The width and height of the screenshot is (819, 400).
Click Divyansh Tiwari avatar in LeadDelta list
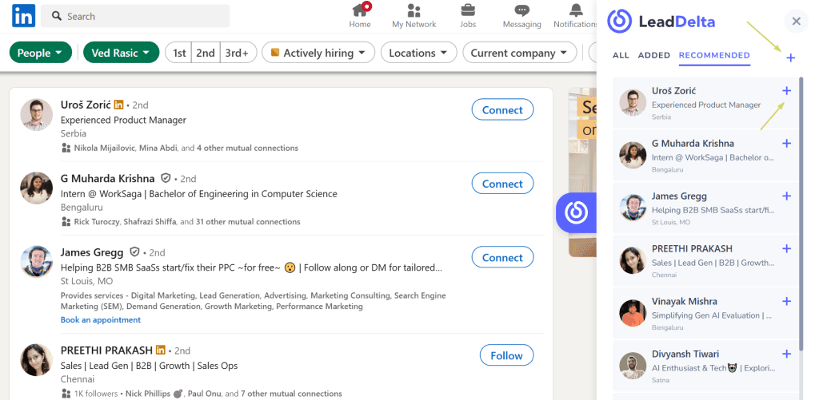633,366
